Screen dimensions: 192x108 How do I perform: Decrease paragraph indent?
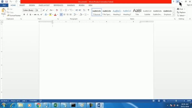(77, 10)
